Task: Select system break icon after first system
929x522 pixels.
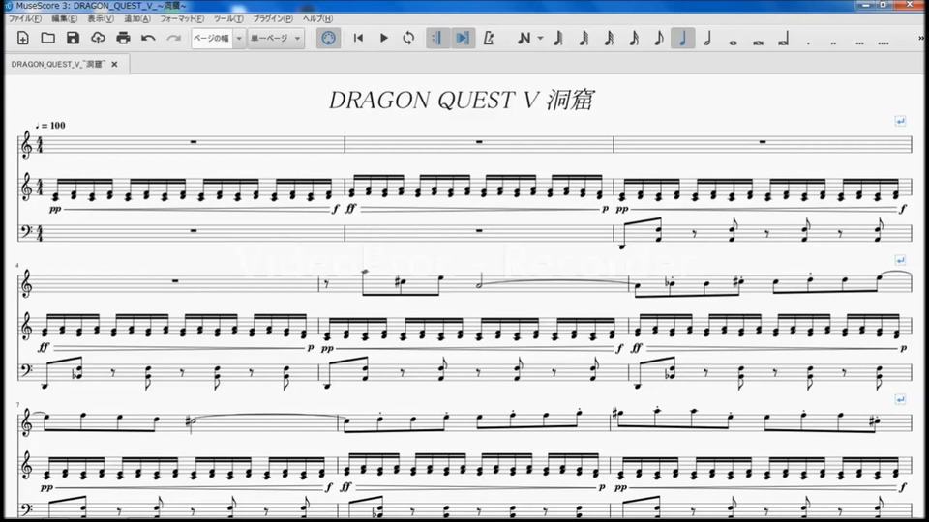Action: [900, 121]
